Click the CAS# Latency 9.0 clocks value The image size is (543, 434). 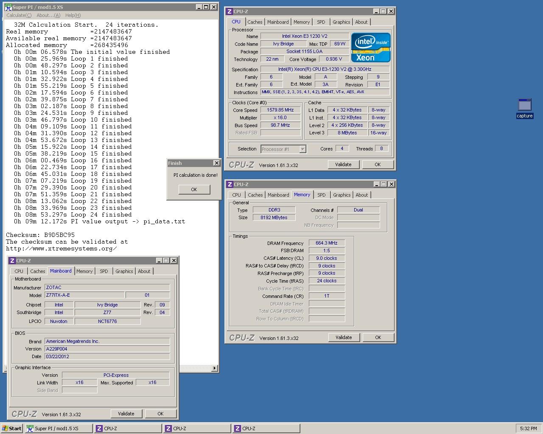pos(327,258)
